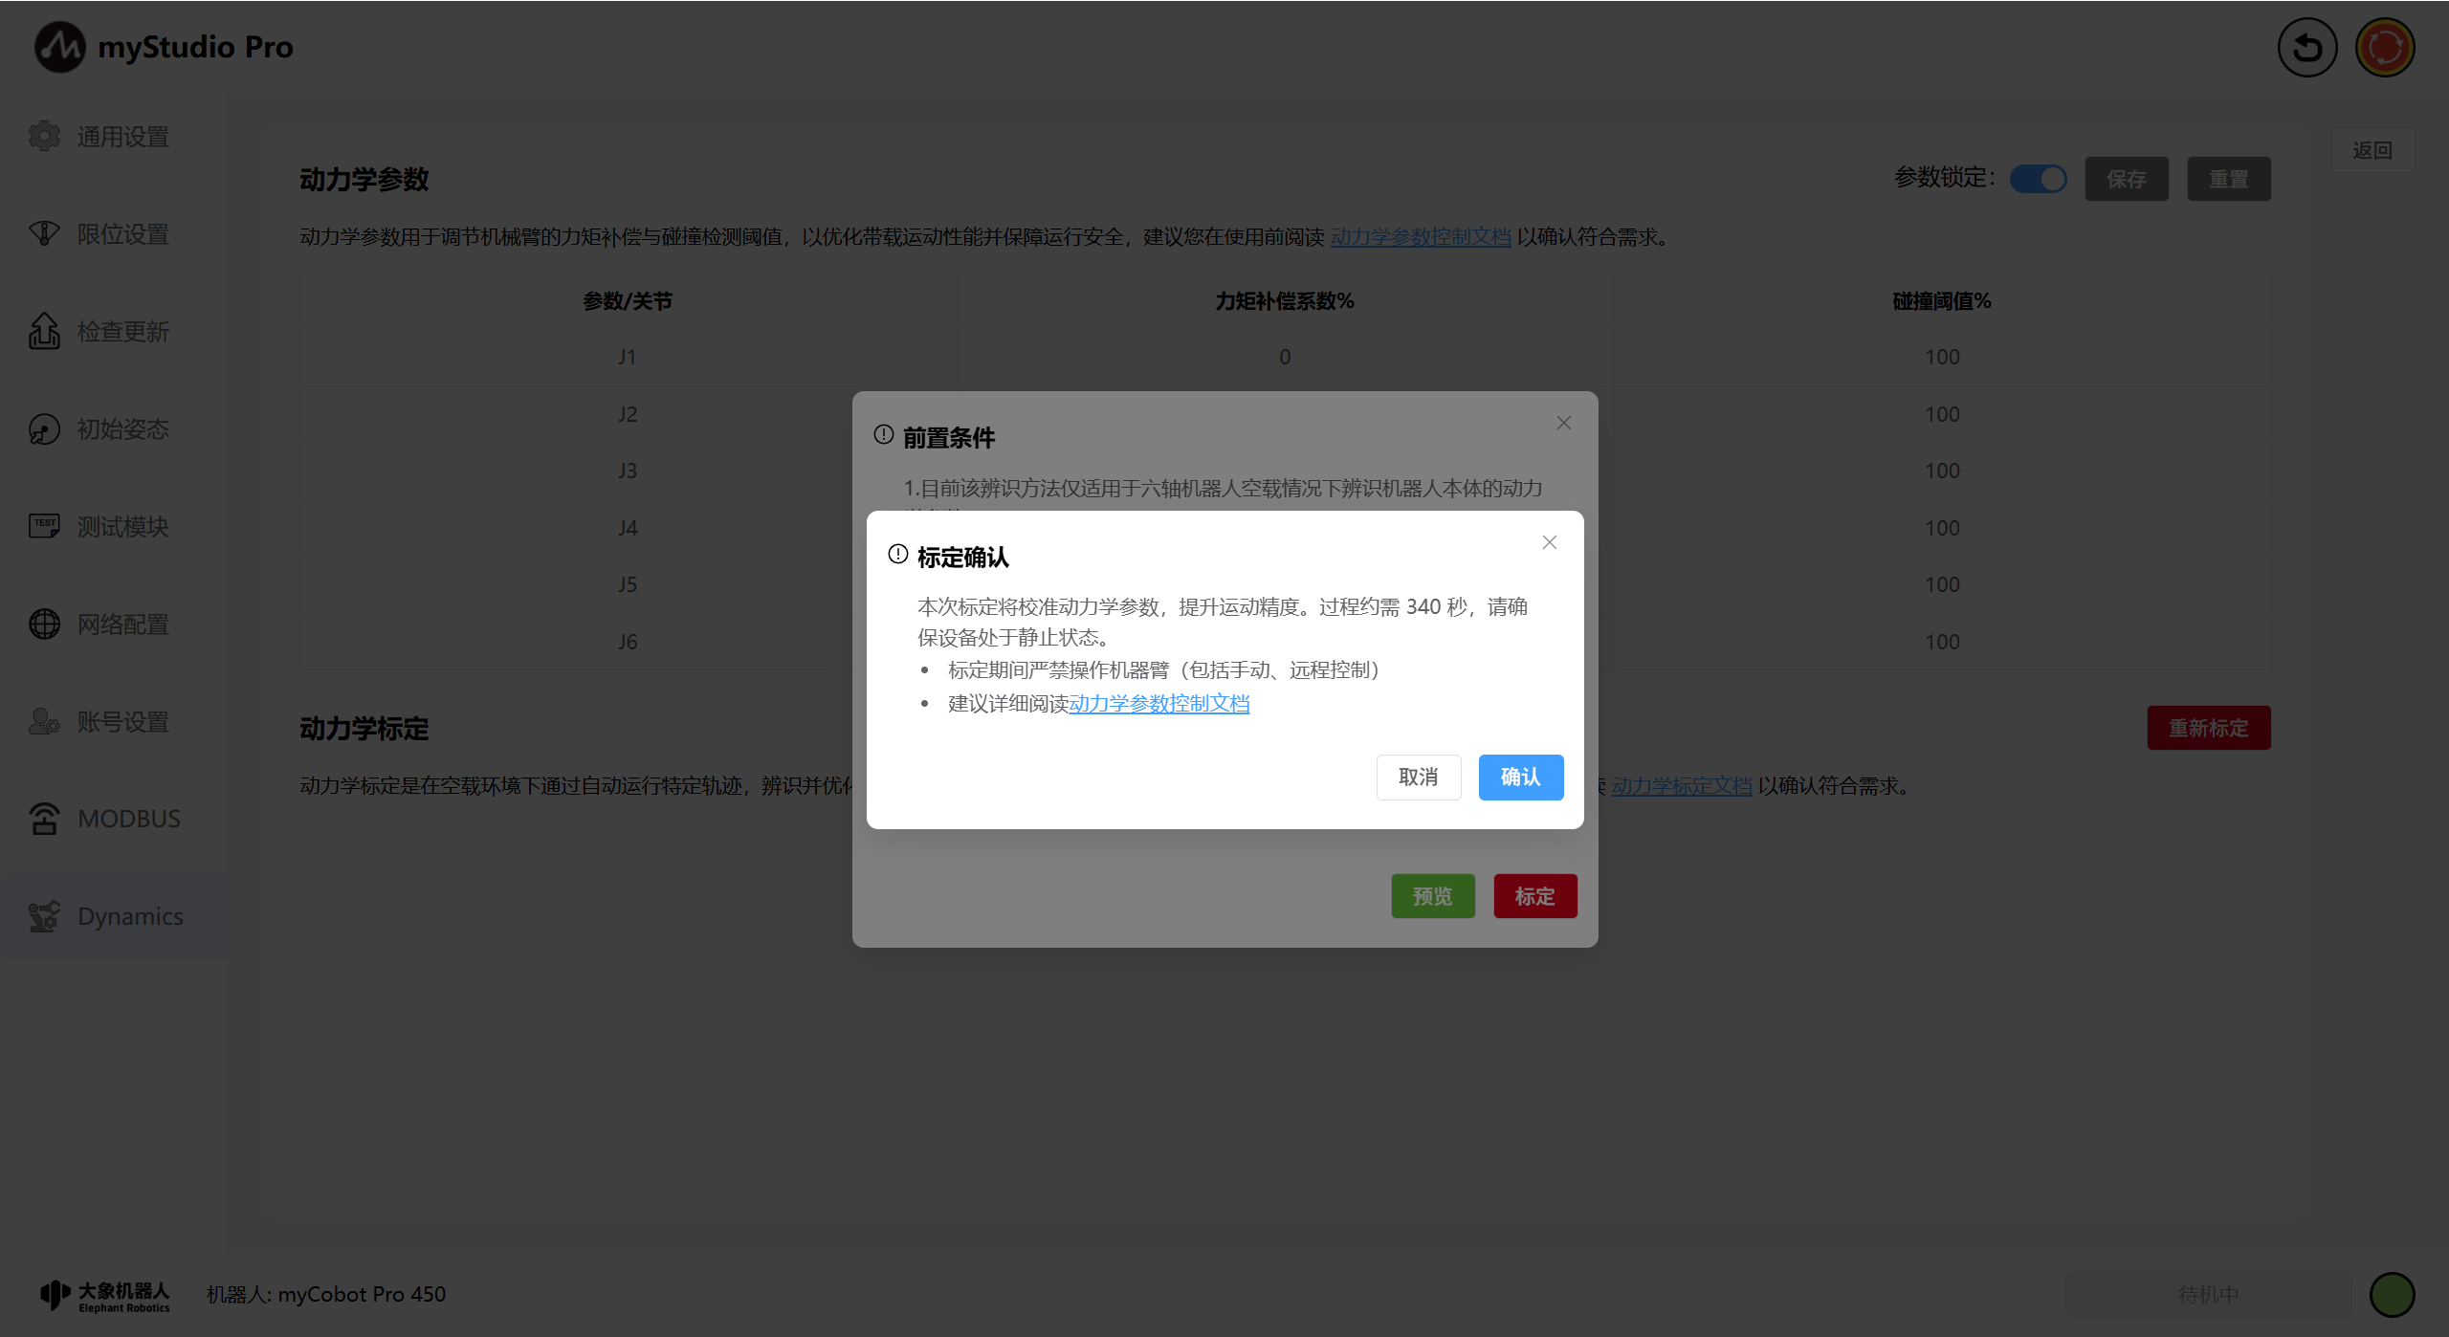Viewport: 2449px width, 1337px height.
Task: Close the 前置条件 dialog
Action: 1563,423
